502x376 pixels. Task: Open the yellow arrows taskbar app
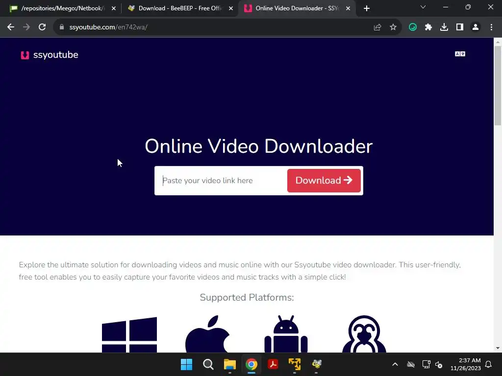point(295,364)
